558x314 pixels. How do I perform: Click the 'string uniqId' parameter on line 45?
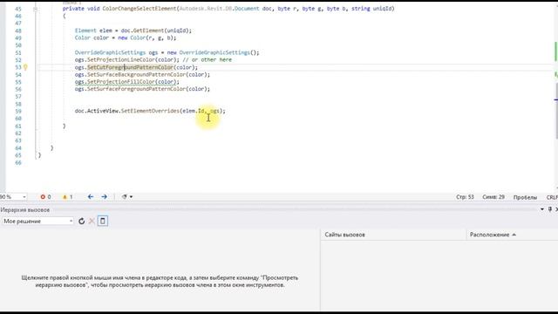coord(371,9)
